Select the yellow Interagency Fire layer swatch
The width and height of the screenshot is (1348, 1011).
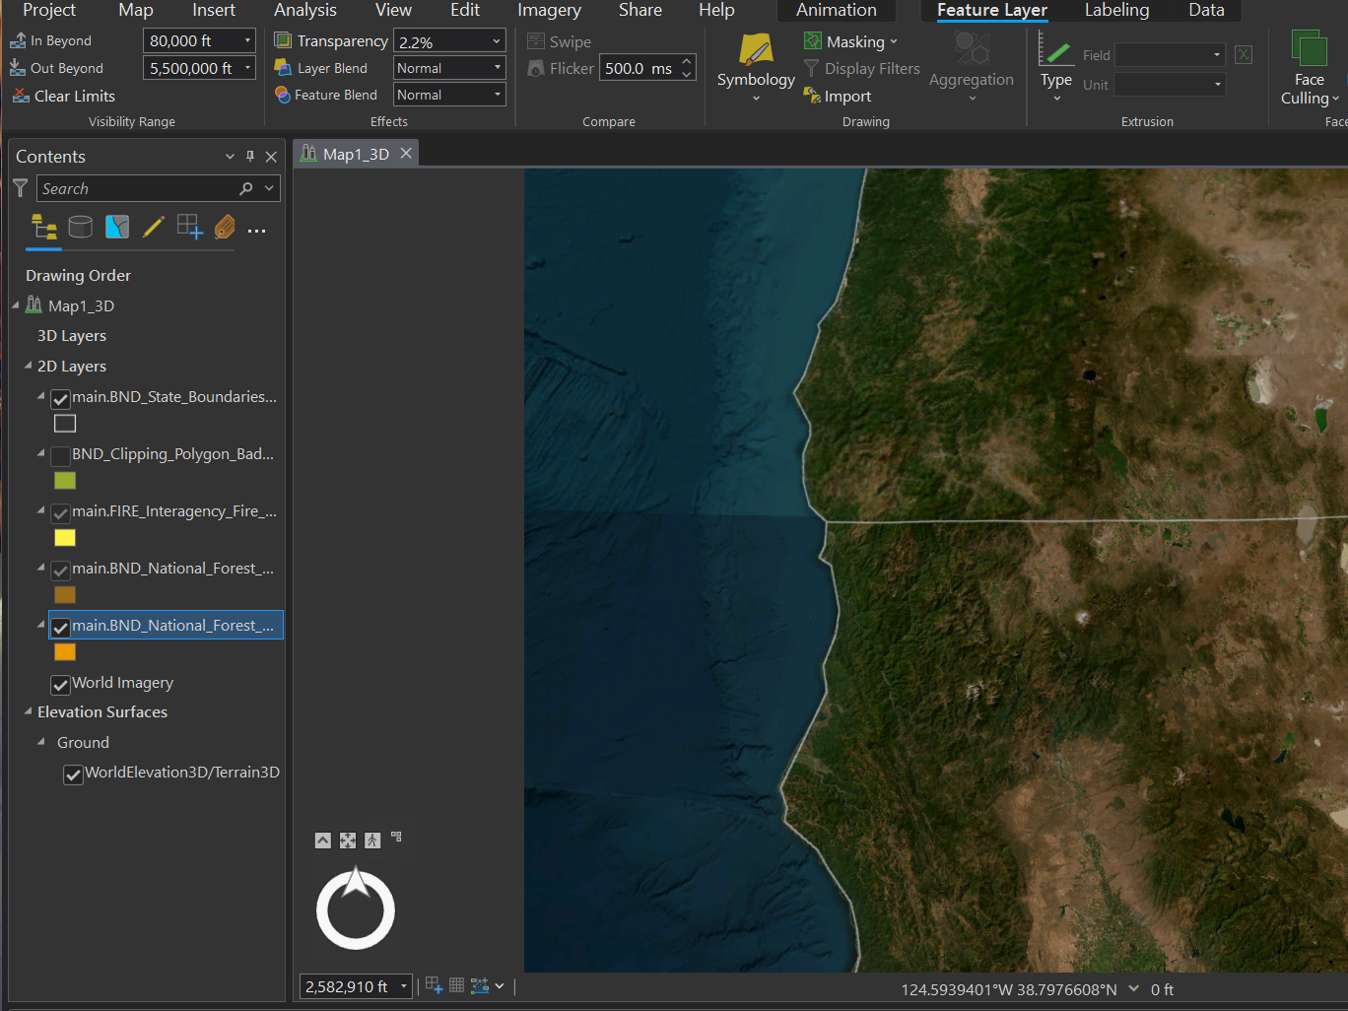(64, 537)
